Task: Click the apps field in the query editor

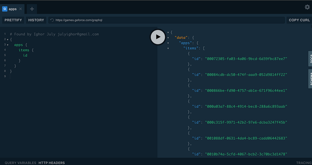Action: tap(19, 45)
